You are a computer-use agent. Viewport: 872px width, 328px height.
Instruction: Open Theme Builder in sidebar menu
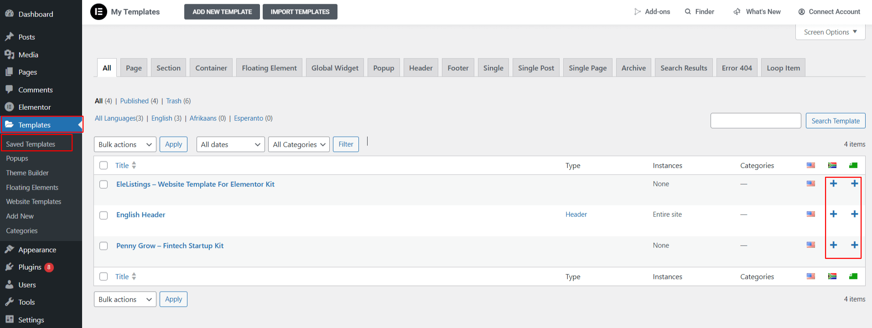pyautogui.click(x=27, y=173)
